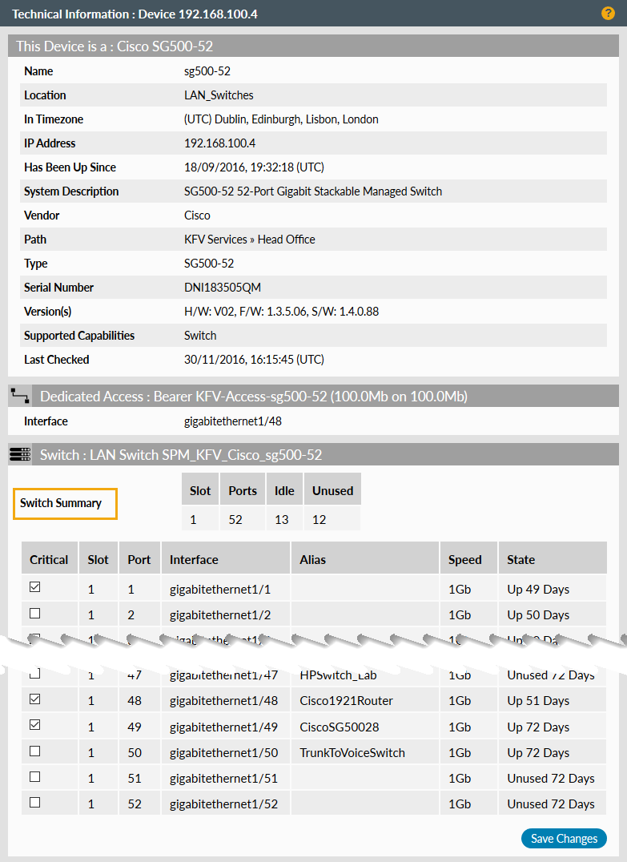627x862 pixels.
Task: Click the empty alias field for port 1
Action: pos(364,590)
